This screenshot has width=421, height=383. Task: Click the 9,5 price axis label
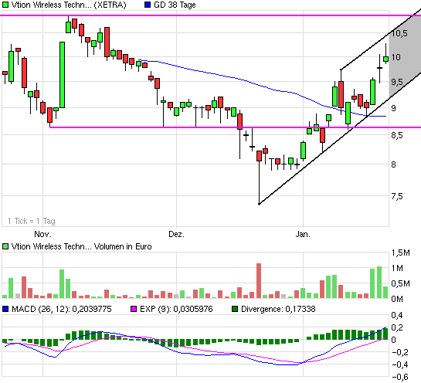(x=397, y=82)
